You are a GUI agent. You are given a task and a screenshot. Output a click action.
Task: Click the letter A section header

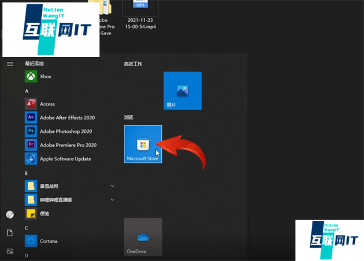27,91
